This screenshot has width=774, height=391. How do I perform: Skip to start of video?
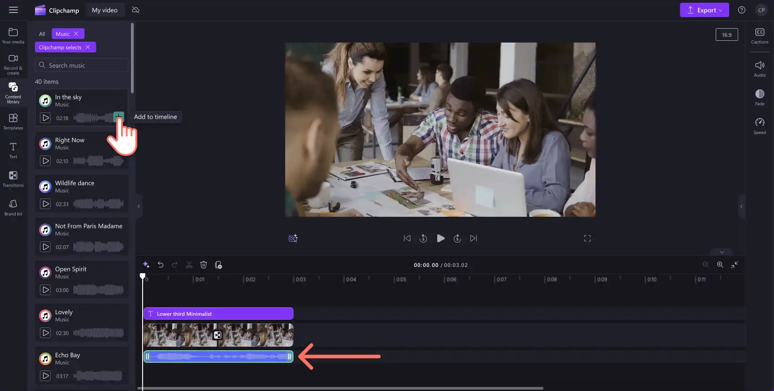tap(407, 238)
